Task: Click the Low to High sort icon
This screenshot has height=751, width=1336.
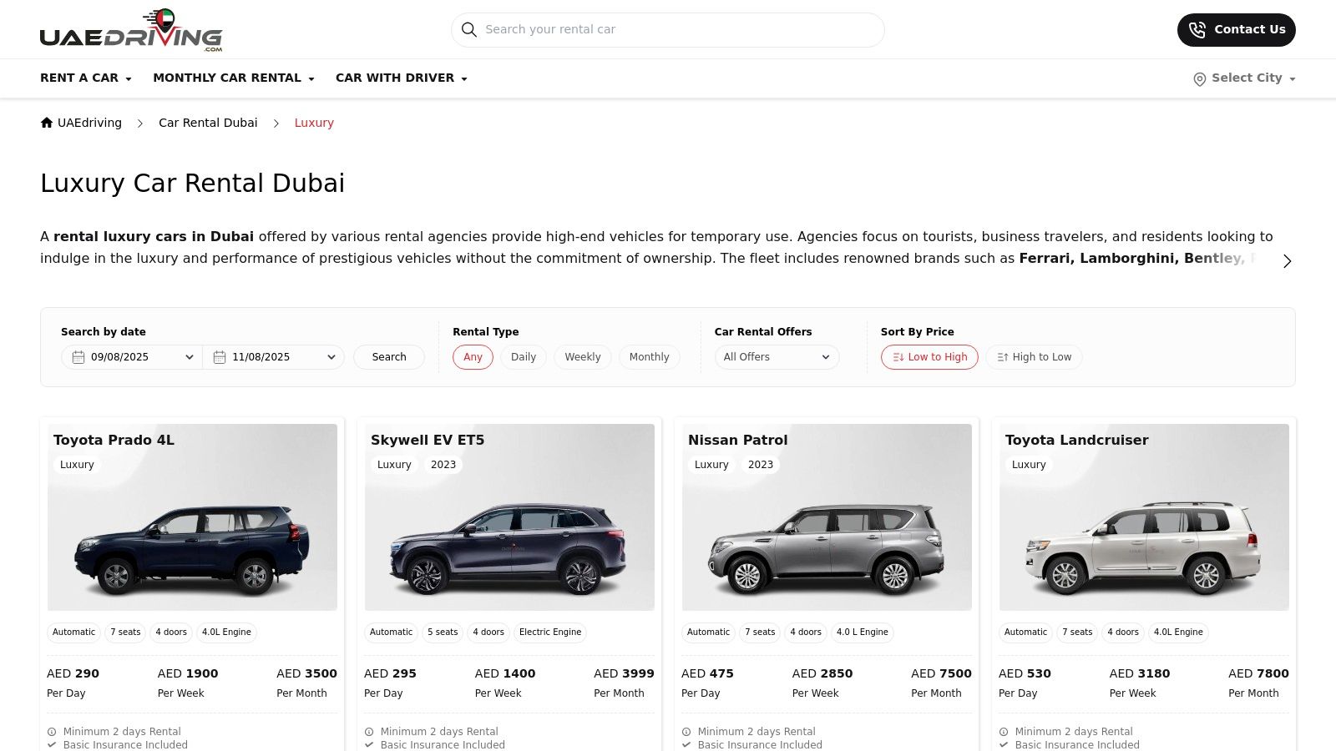Action: click(898, 357)
